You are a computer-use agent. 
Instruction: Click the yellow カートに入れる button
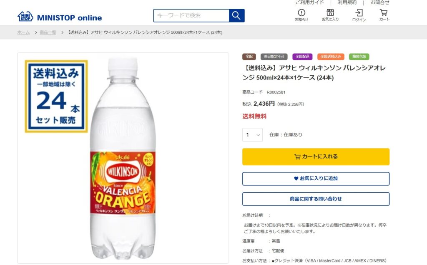[316, 157]
